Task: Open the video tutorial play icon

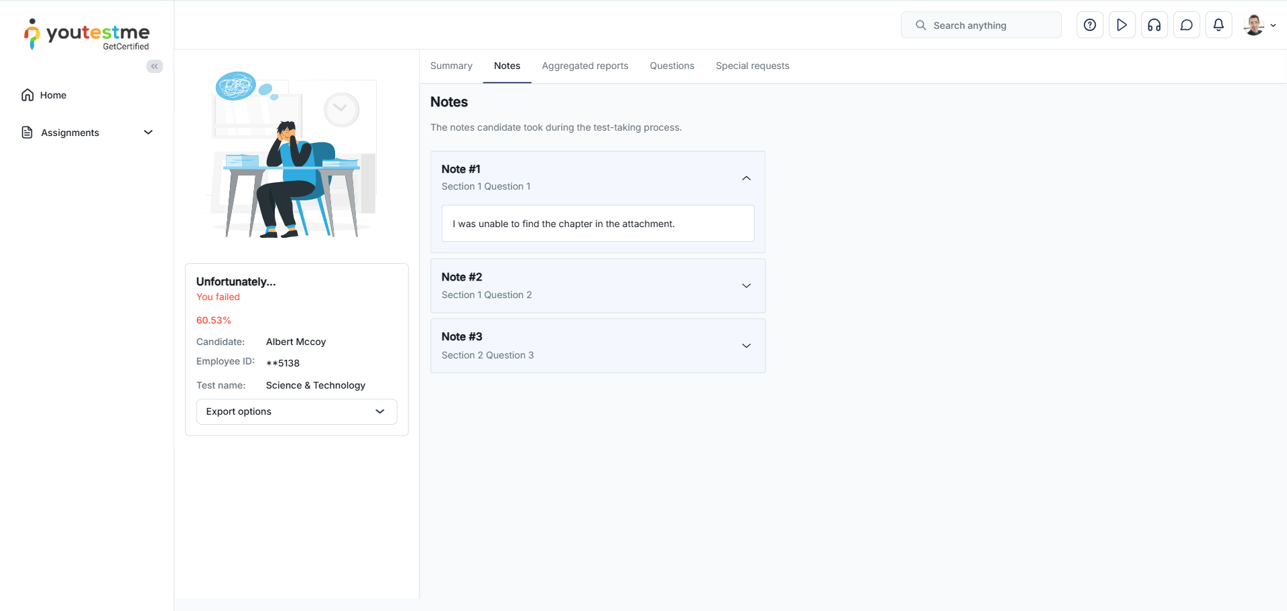Action: pos(1122,25)
